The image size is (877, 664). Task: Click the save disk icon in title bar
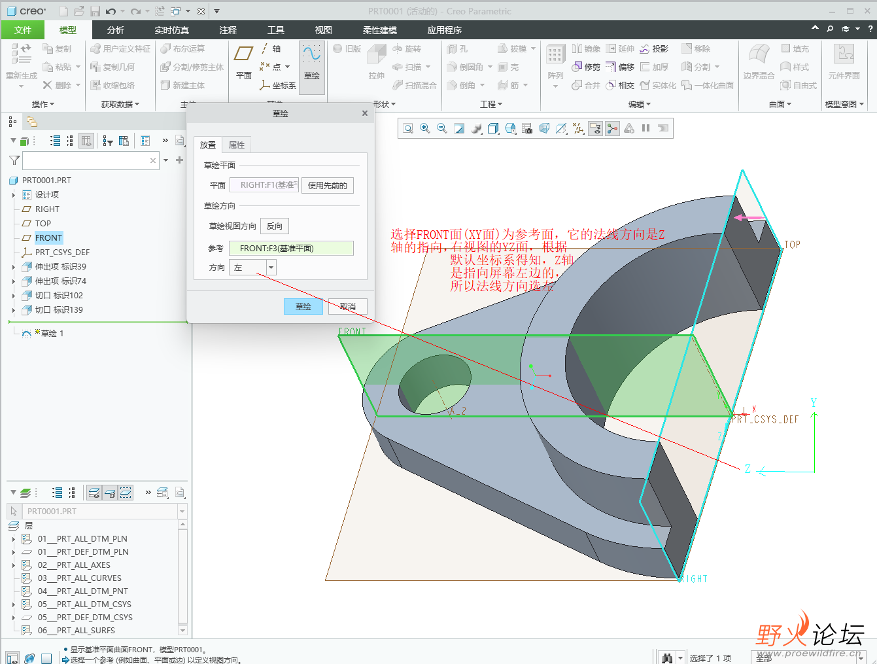point(95,11)
